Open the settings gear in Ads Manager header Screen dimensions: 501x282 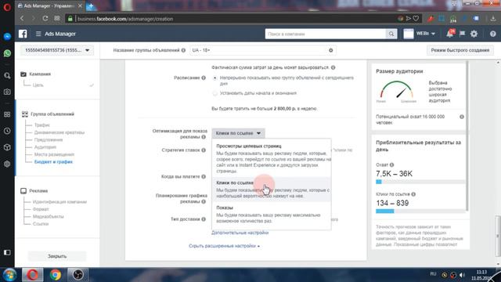[474, 34]
